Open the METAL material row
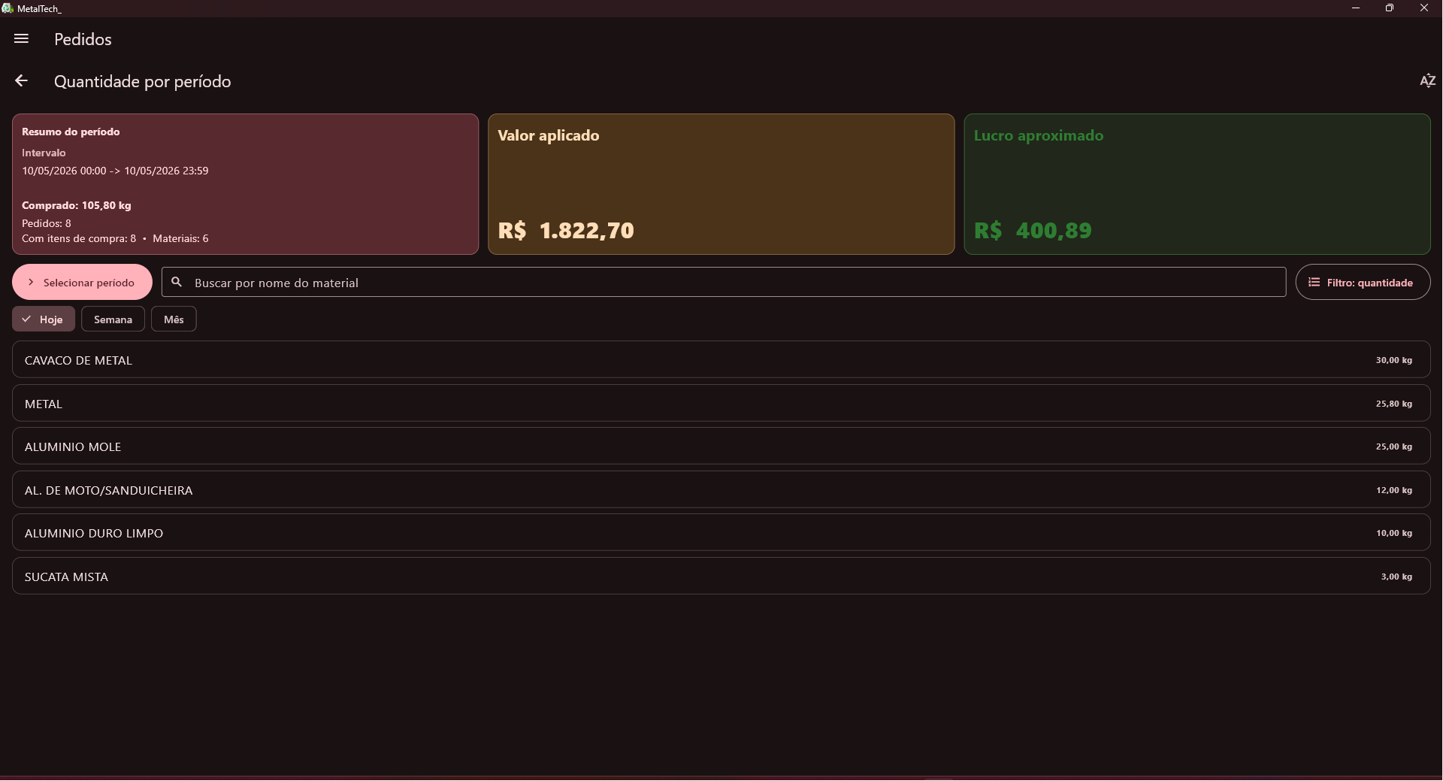Viewport: 1443px width, 781px height. [x=721, y=404]
